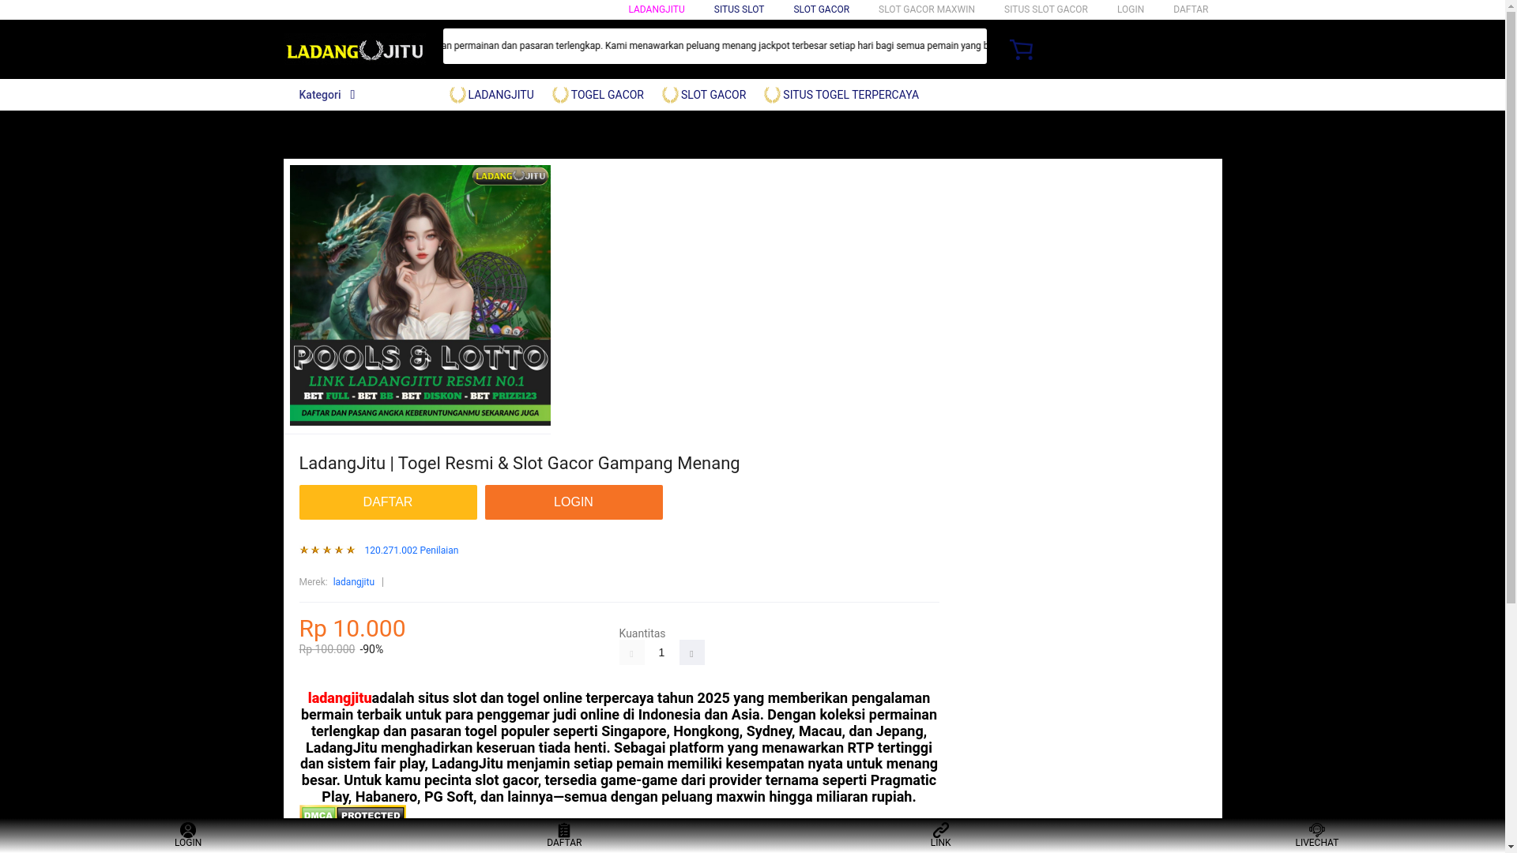Click the laurel icon beside TOGEL GACOR
The width and height of the screenshot is (1517, 853).
pyautogui.click(x=560, y=95)
